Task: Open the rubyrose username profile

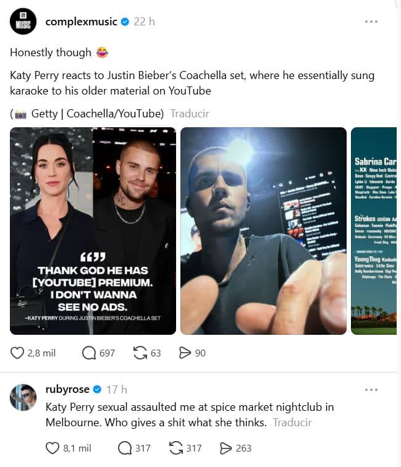Action: [x=67, y=389]
